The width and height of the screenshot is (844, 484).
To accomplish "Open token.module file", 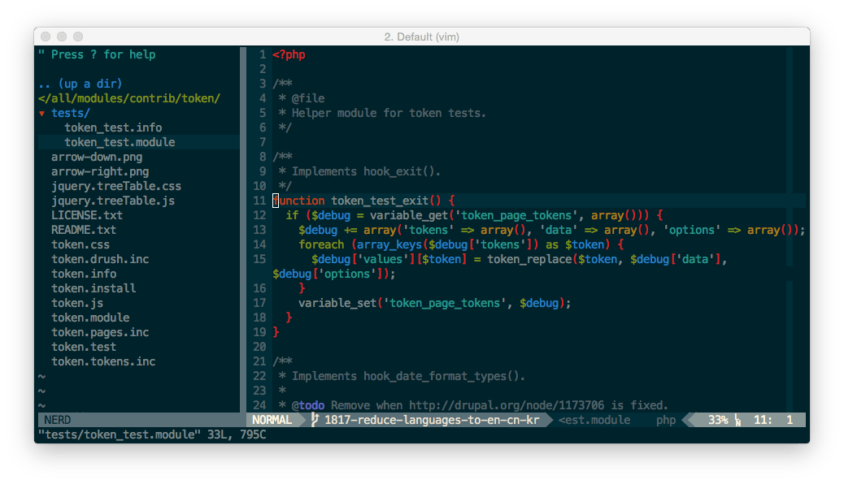I will click(x=90, y=318).
